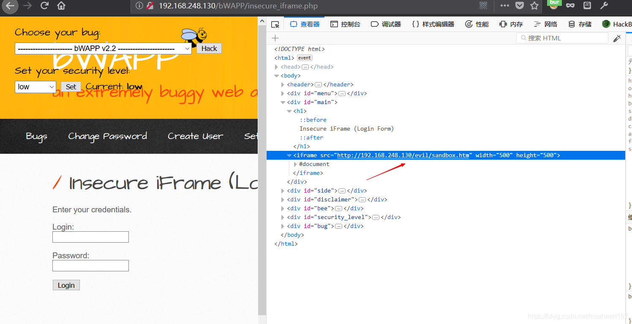Open the browser home page icon
This screenshot has width=632, height=324.
click(61, 6)
